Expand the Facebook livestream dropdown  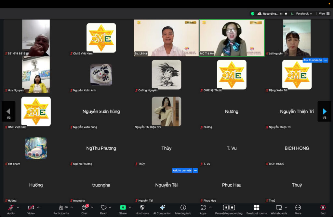(303, 14)
